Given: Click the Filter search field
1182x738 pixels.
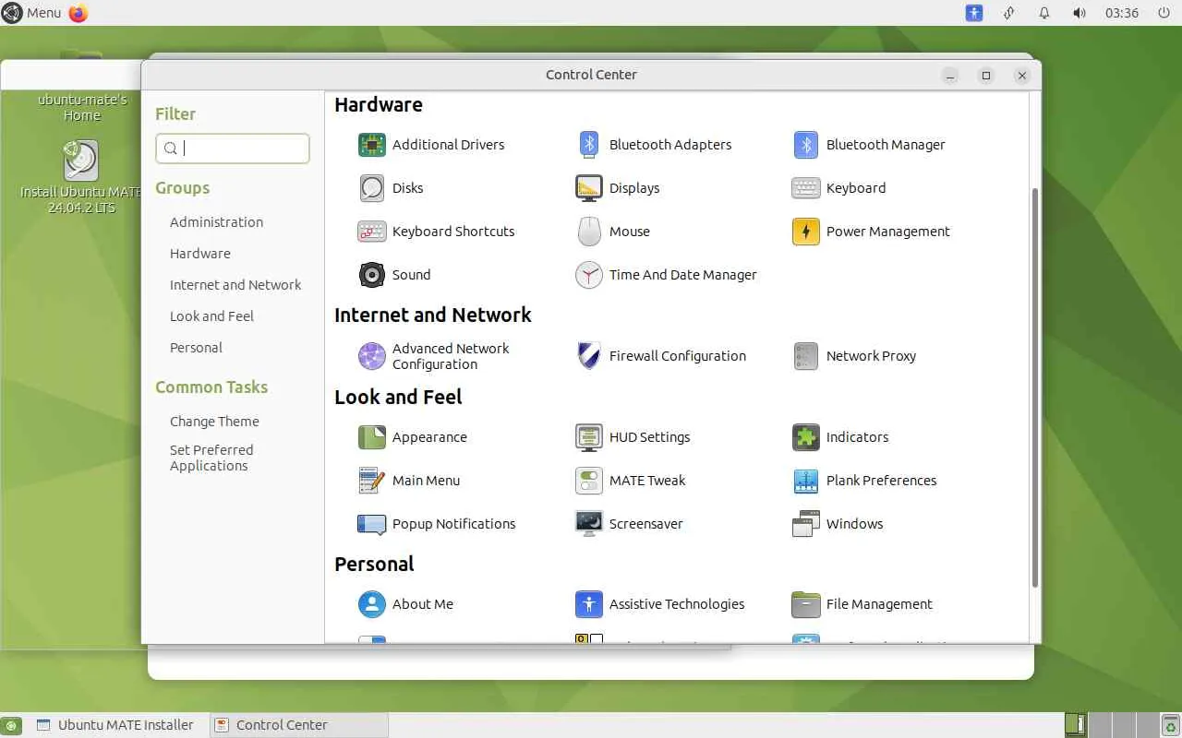Looking at the screenshot, I should pos(233,149).
